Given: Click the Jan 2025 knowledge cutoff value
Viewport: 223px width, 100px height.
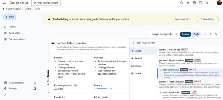Looking at the screenshot, I should tap(59, 89).
